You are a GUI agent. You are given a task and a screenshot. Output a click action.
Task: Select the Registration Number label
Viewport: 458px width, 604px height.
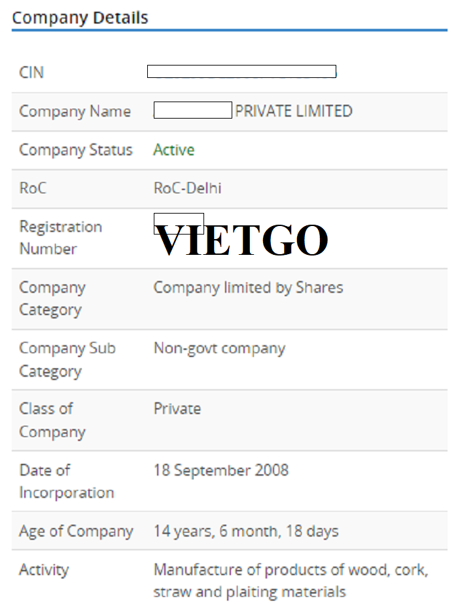pyautogui.click(x=61, y=238)
